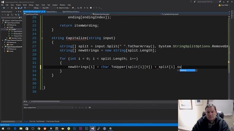The image size is (234, 131).
Task: Open Microsoft Edge from taskbar
Action: (x=15, y=128)
